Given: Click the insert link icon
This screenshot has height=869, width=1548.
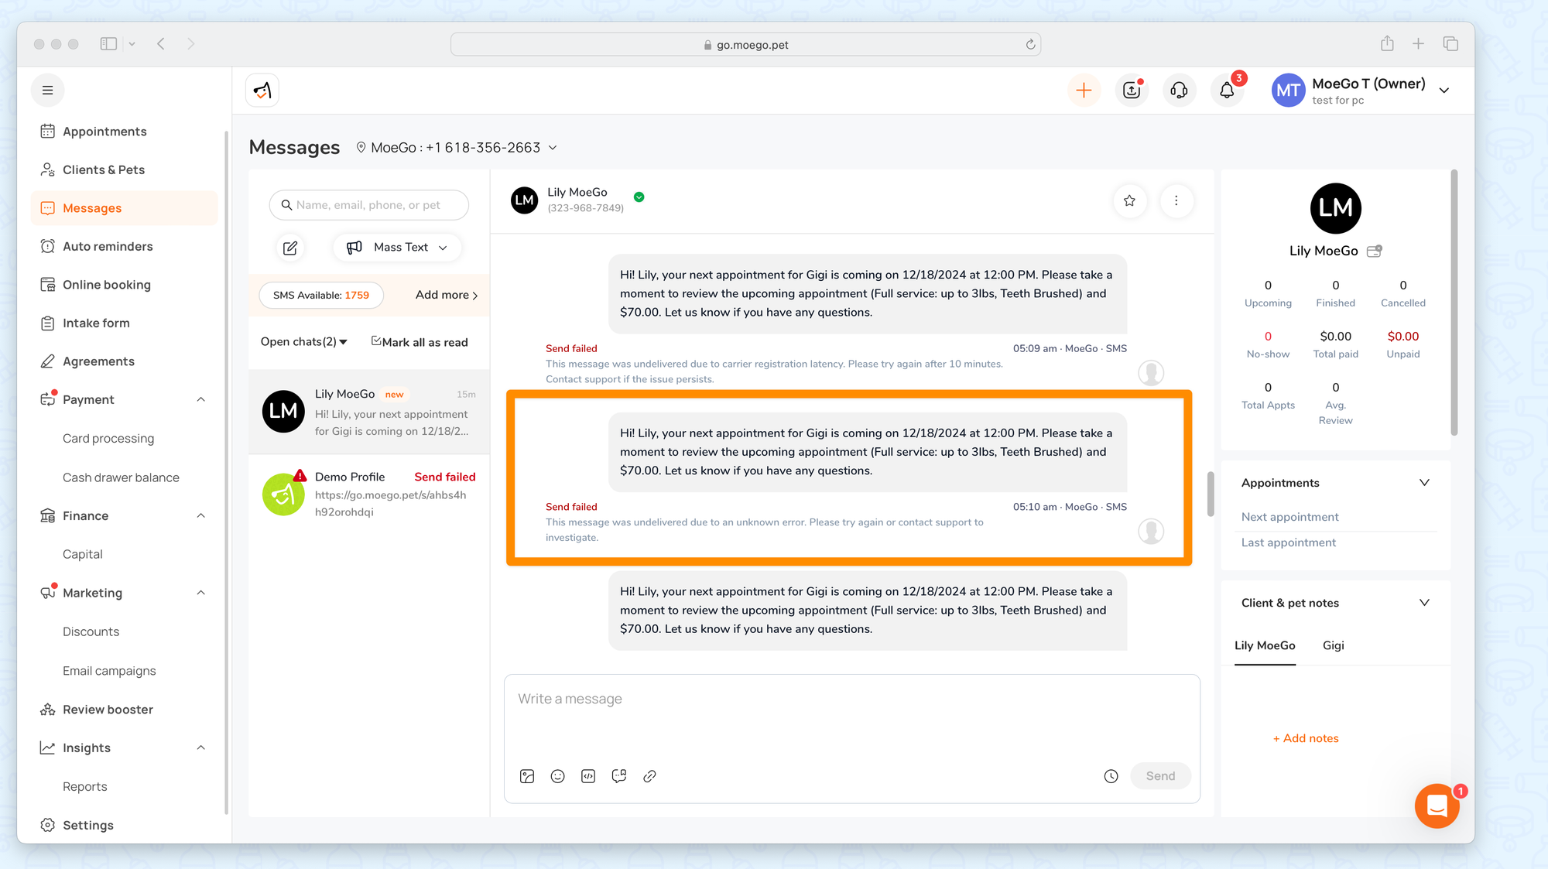Looking at the screenshot, I should tap(649, 776).
